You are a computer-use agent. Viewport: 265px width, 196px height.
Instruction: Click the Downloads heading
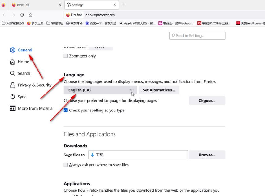pyautogui.click(x=75, y=146)
